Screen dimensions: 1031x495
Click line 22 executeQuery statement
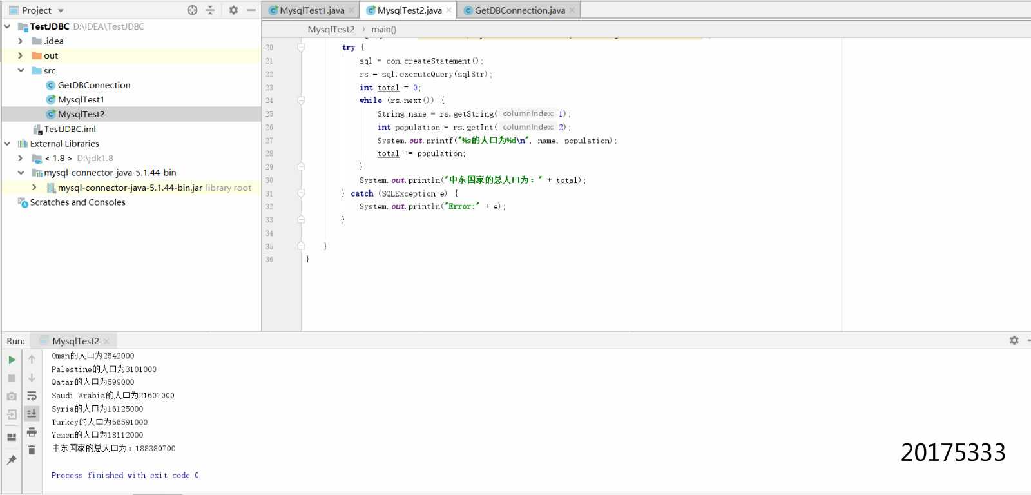pyautogui.click(x=426, y=74)
